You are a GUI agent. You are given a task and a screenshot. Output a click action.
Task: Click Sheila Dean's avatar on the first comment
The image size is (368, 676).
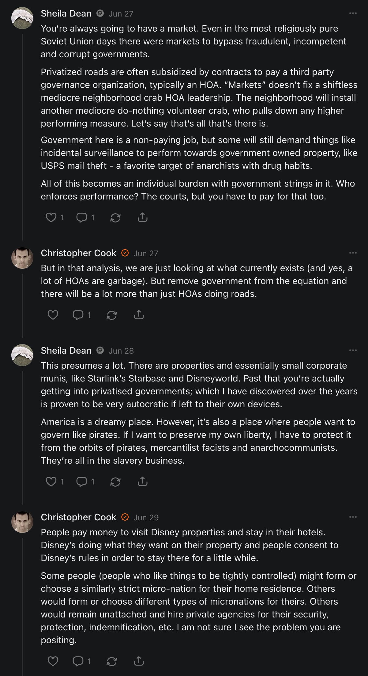pos(22,18)
